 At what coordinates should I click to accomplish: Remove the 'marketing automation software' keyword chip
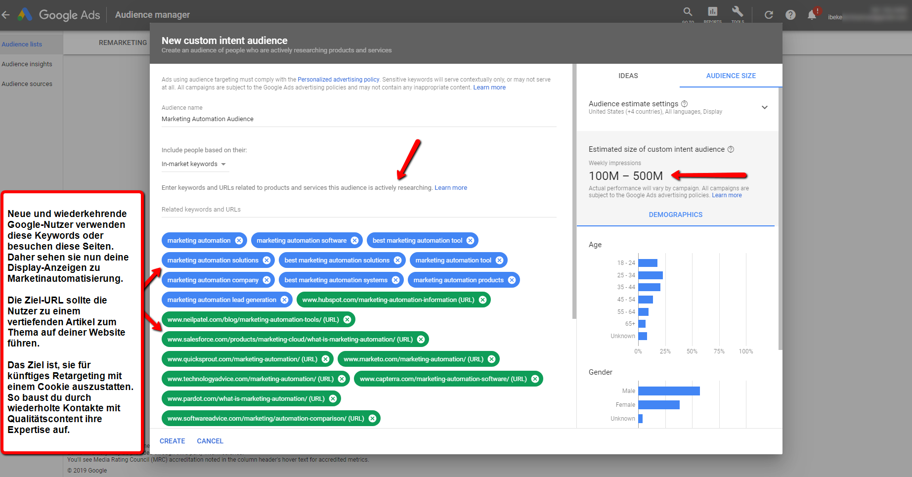click(355, 241)
